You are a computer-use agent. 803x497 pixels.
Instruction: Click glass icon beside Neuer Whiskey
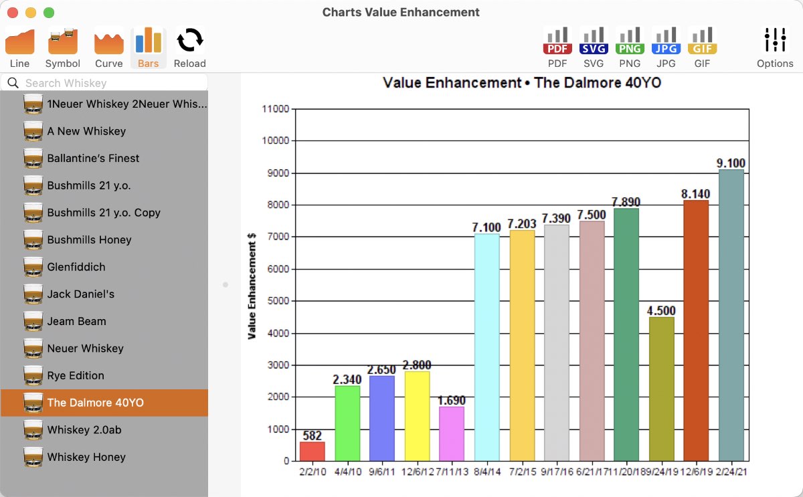pyautogui.click(x=33, y=348)
